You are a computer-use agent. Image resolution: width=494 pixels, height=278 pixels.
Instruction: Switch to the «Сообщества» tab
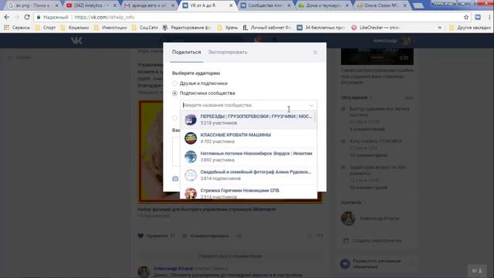265,5
